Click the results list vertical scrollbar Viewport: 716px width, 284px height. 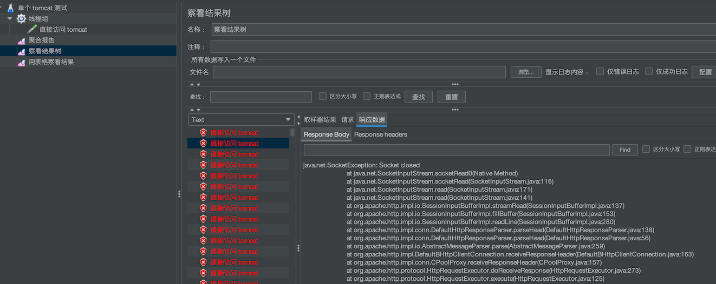292,132
